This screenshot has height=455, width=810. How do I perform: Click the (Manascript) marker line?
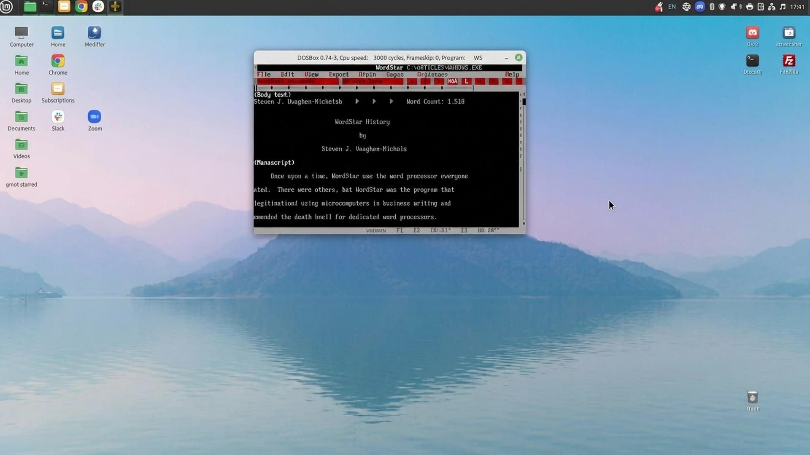point(274,163)
